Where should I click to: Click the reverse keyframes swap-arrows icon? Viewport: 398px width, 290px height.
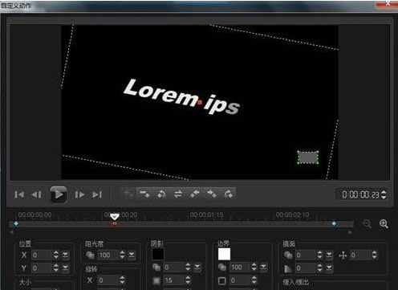(178, 194)
